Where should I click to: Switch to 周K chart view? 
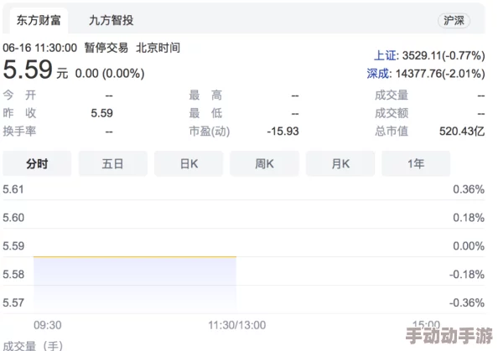click(264, 163)
